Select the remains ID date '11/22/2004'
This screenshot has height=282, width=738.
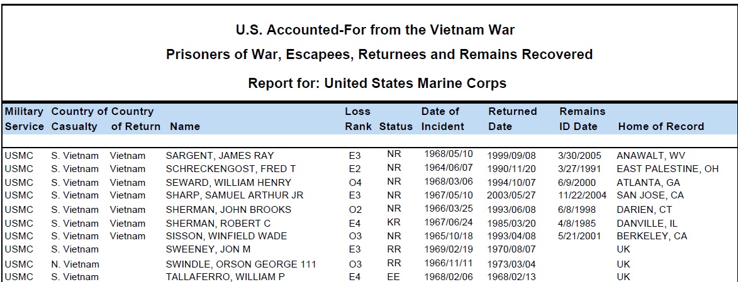(x=582, y=195)
